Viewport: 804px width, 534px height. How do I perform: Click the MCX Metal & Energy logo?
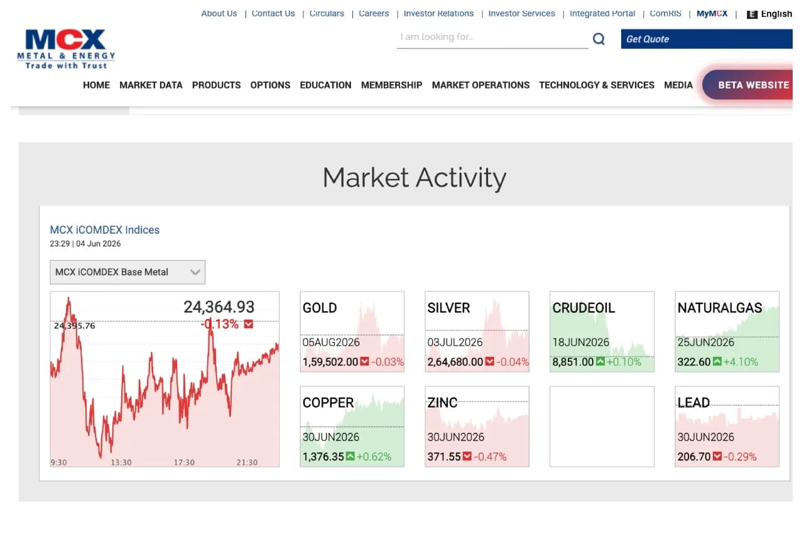click(66, 49)
